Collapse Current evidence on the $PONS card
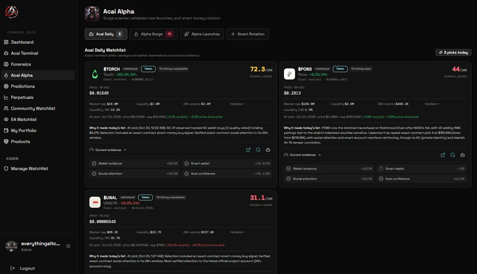The width and height of the screenshot is (477, 274). (x=302, y=155)
